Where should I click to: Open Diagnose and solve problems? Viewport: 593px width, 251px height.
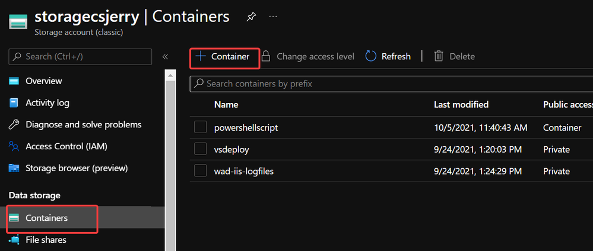[84, 124]
